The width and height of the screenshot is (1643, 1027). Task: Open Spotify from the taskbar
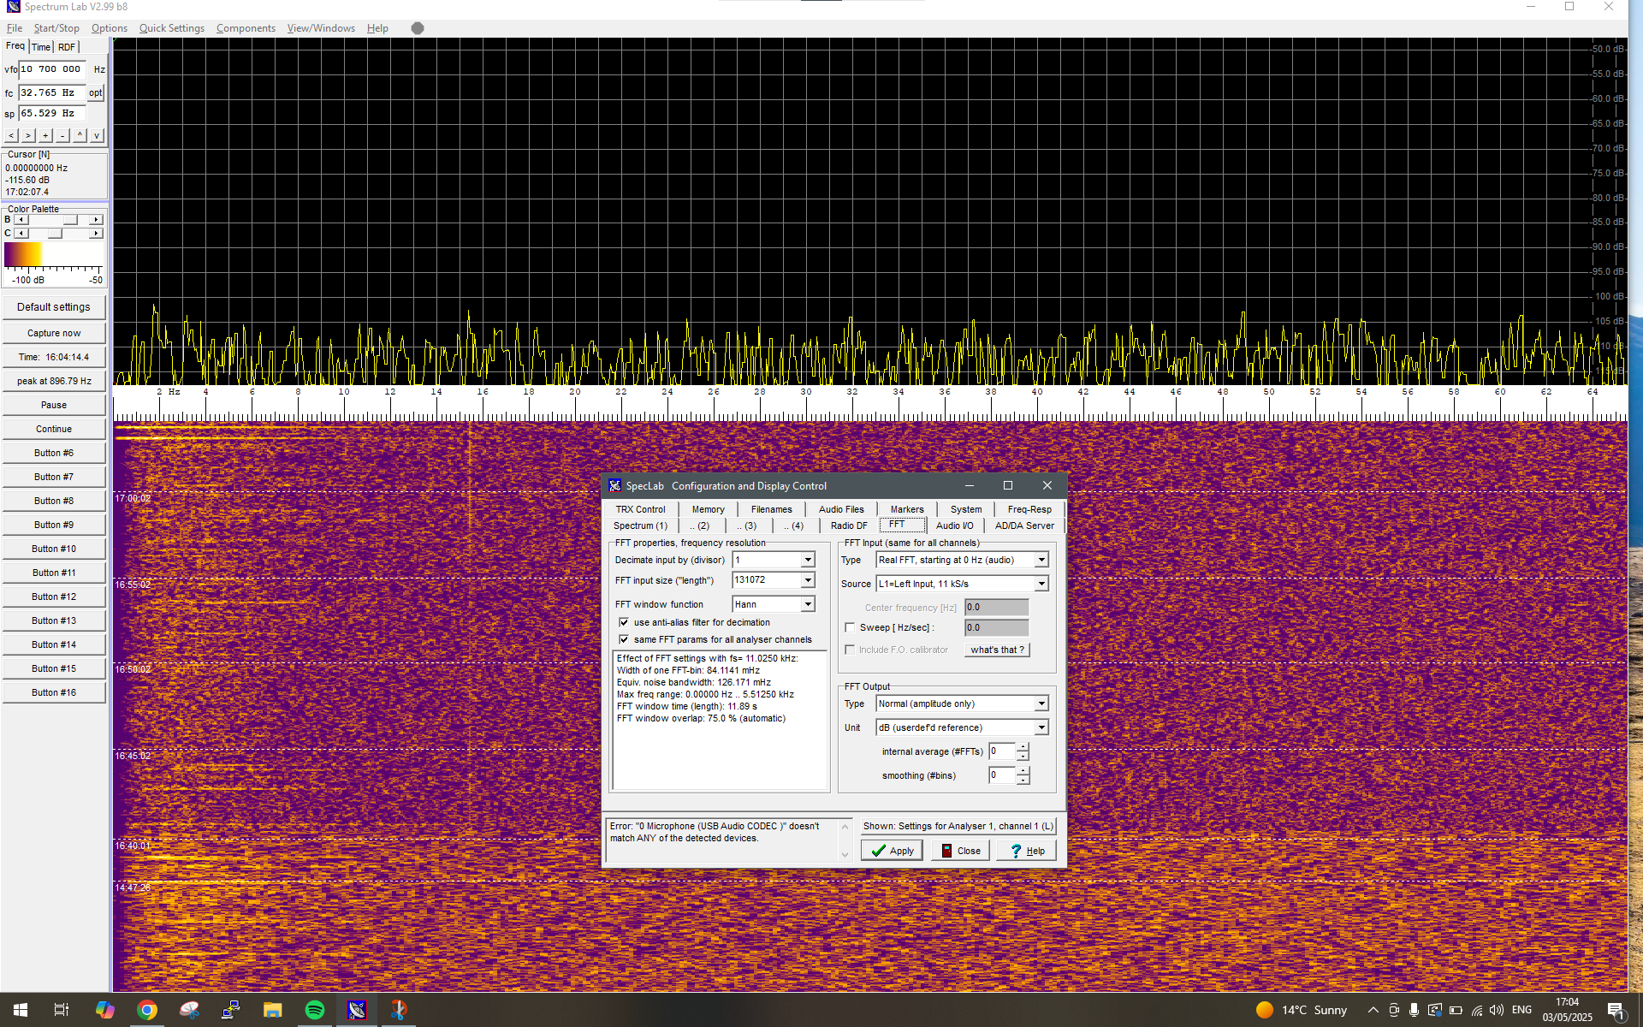coord(315,1010)
